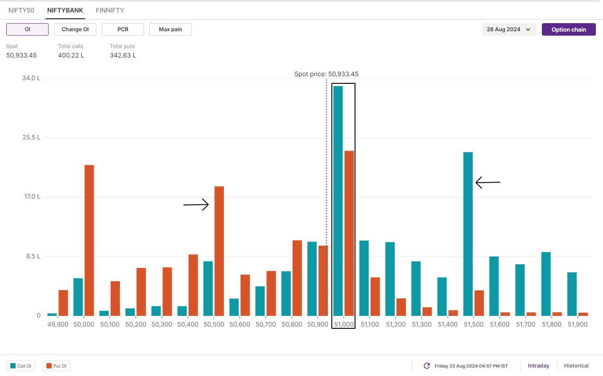This screenshot has height=376, width=603.
Task: Click the Friday 23 Aug 2024 timestamp
Action: coord(471,366)
